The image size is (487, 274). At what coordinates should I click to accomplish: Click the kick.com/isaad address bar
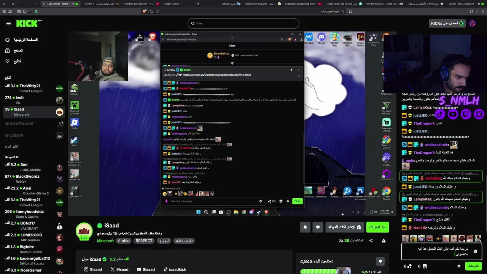coord(330,11)
